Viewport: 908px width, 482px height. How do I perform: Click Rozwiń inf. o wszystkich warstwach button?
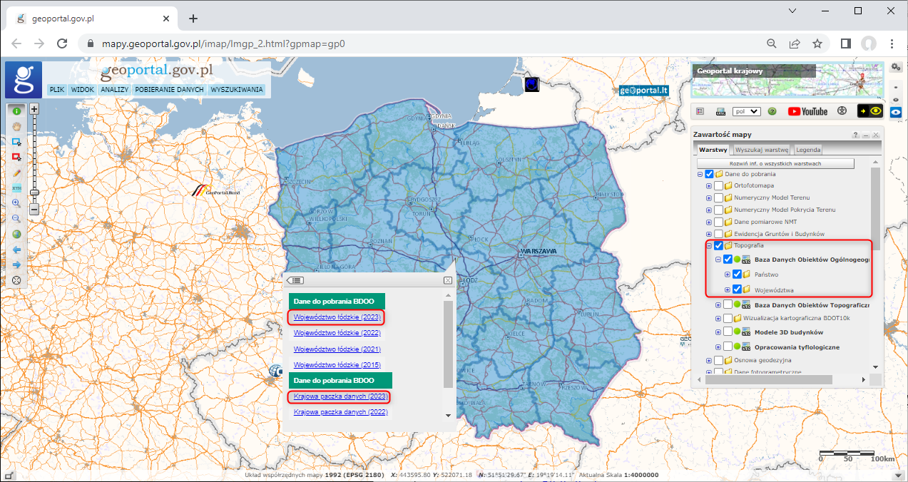click(x=775, y=163)
